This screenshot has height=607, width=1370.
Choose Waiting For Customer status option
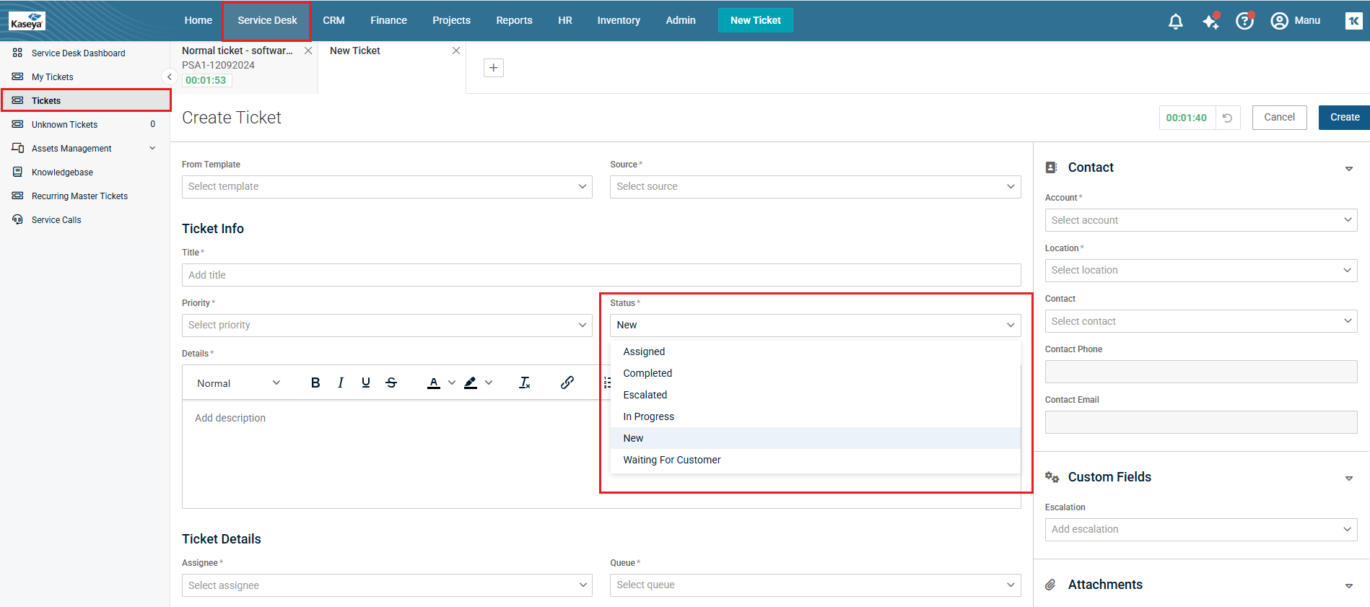pyautogui.click(x=671, y=460)
